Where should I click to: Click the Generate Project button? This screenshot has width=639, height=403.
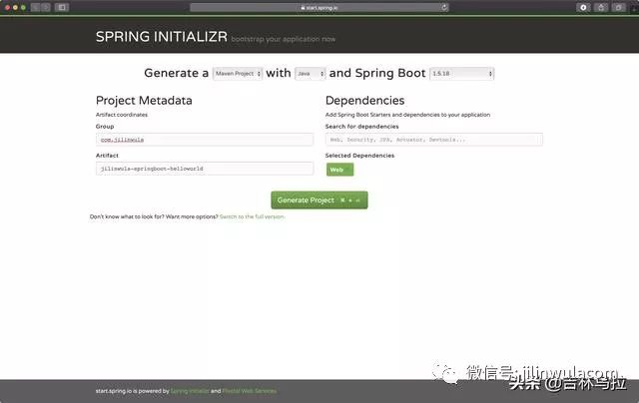(319, 201)
